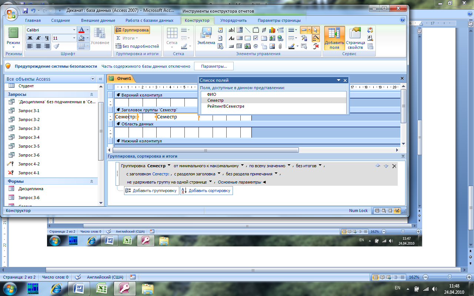Click the Параметры... security button

coord(214,66)
